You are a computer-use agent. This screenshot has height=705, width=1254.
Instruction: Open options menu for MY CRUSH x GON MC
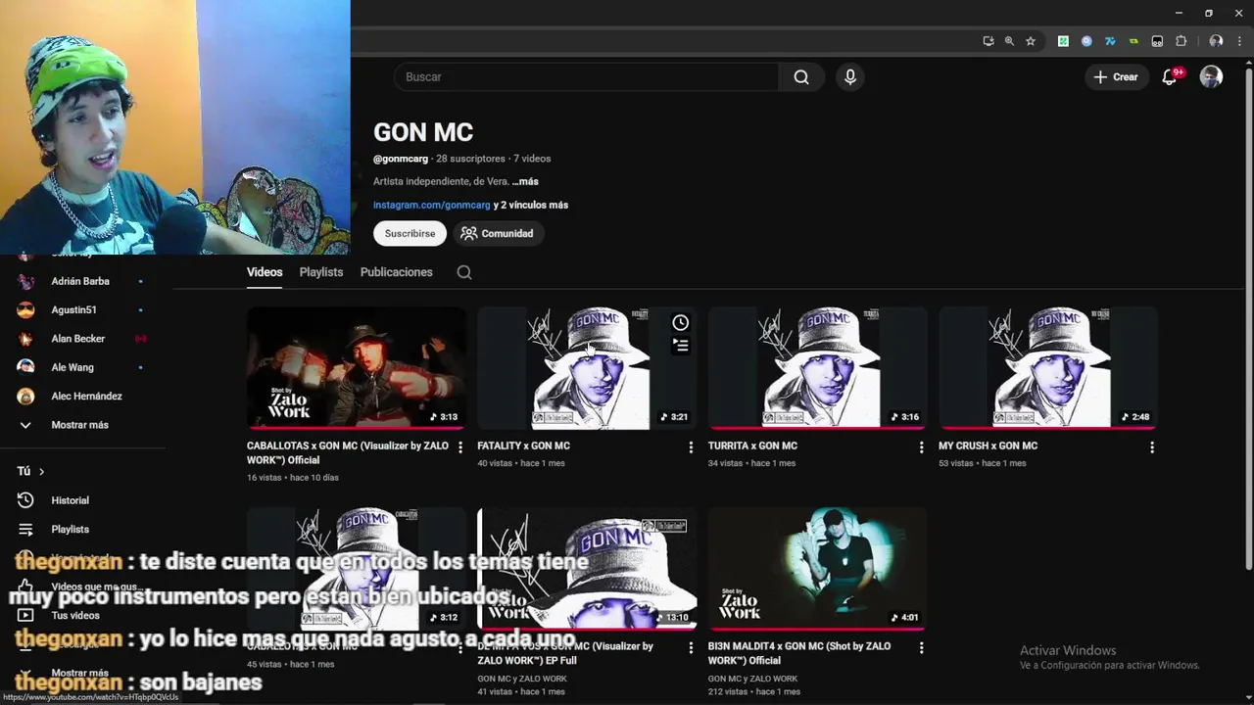1152,447
